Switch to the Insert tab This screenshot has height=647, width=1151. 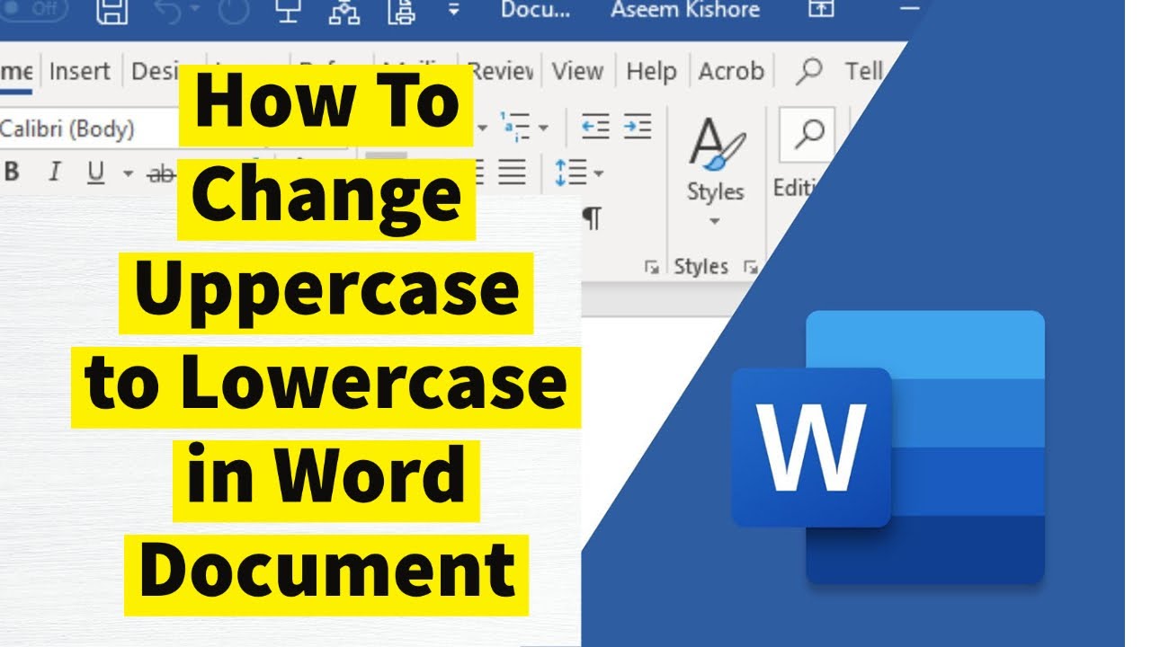click(x=80, y=71)
